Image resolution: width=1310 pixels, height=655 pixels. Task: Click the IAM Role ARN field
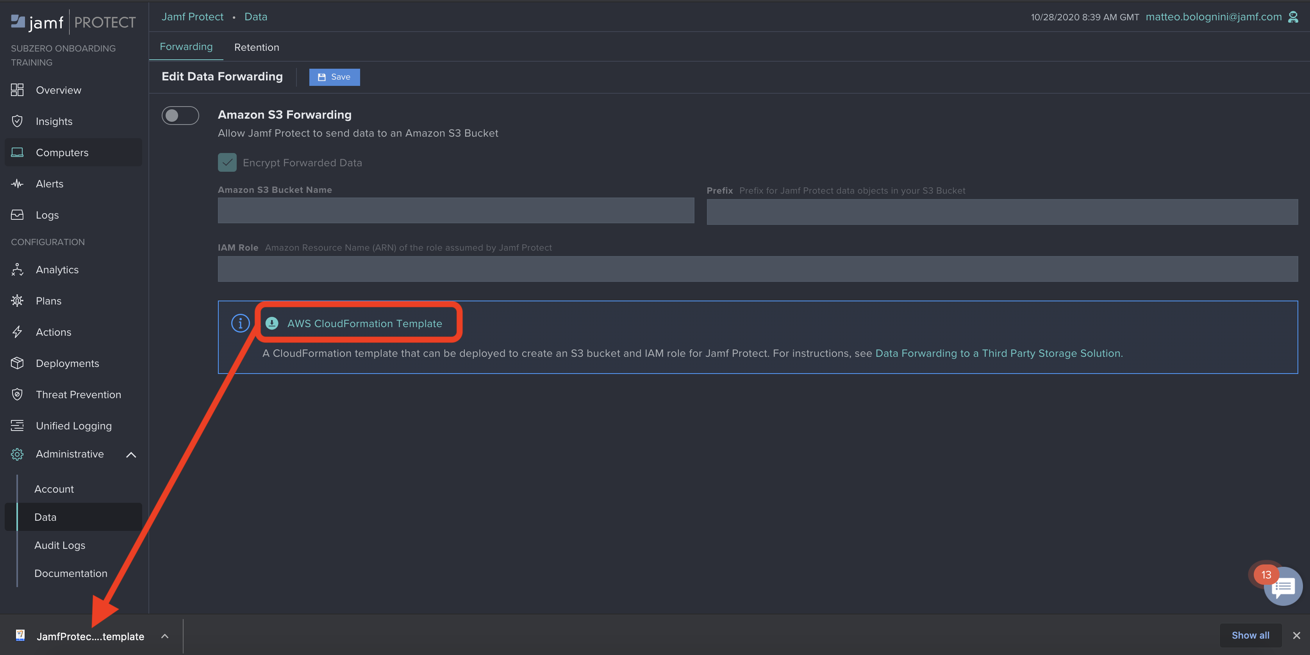[x=758, y=269]
